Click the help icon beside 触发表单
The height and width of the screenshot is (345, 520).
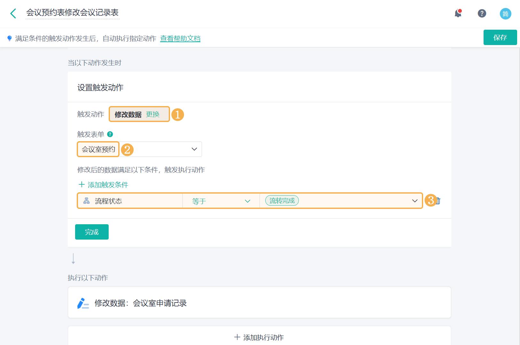point(110,134)
